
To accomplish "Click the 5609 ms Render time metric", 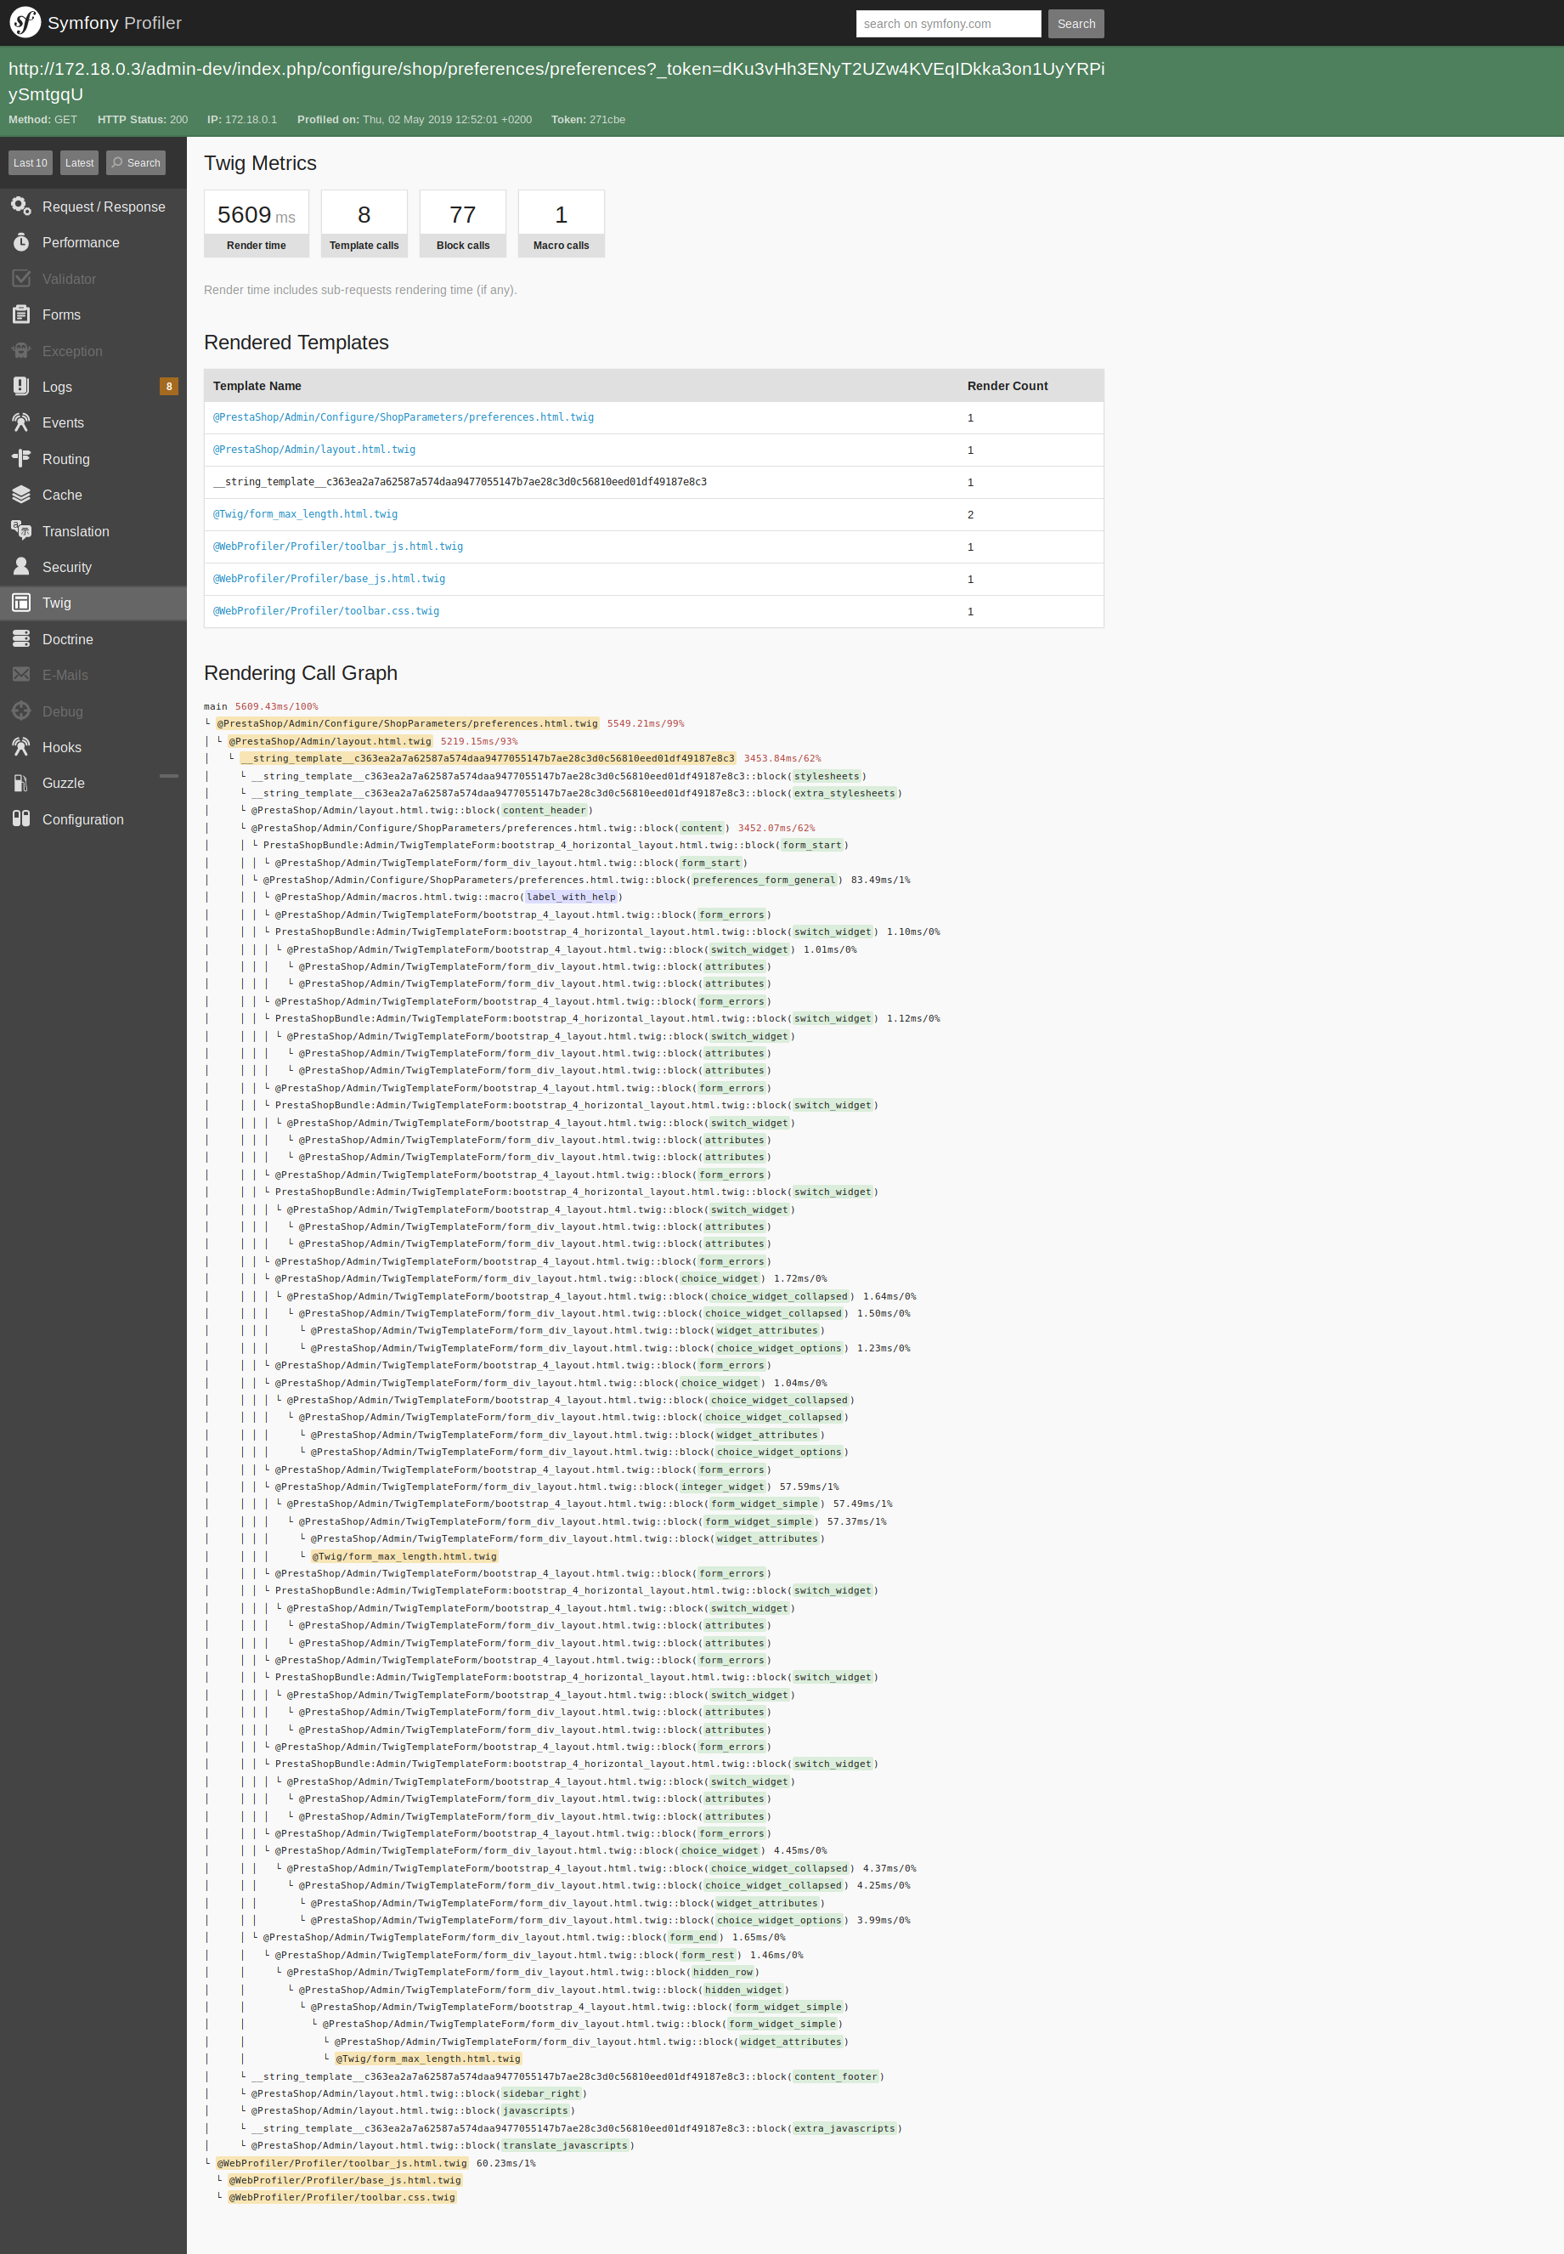I will click(x=256, y=224).
